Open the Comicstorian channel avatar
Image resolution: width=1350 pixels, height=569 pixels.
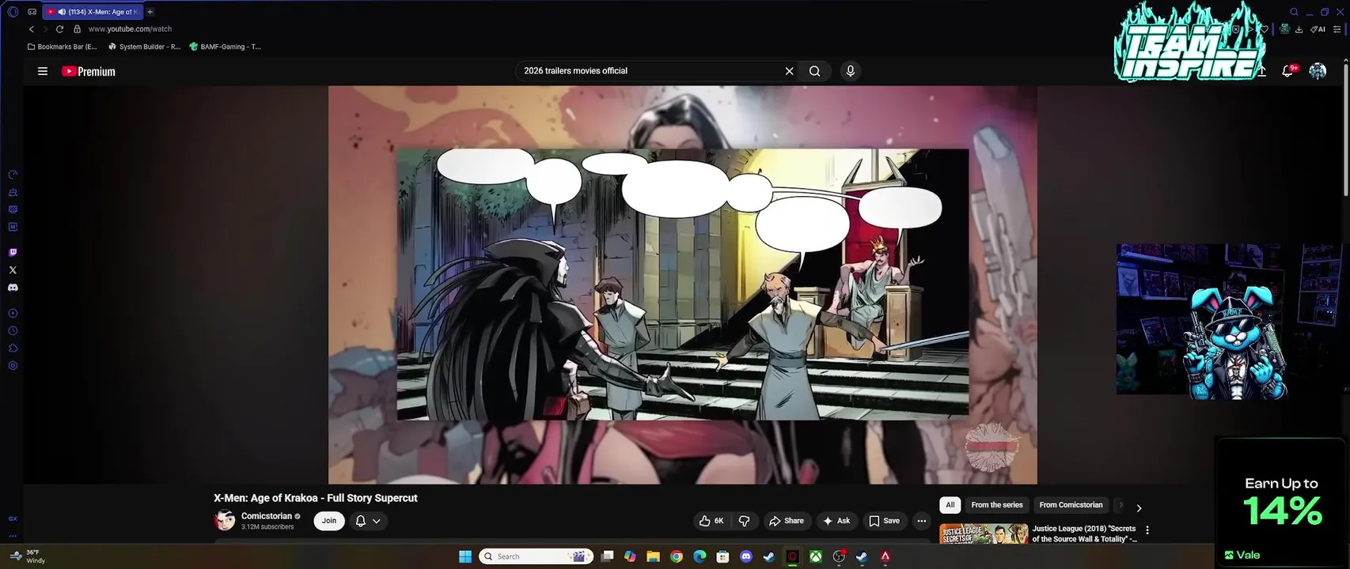(x=225, y=521)
